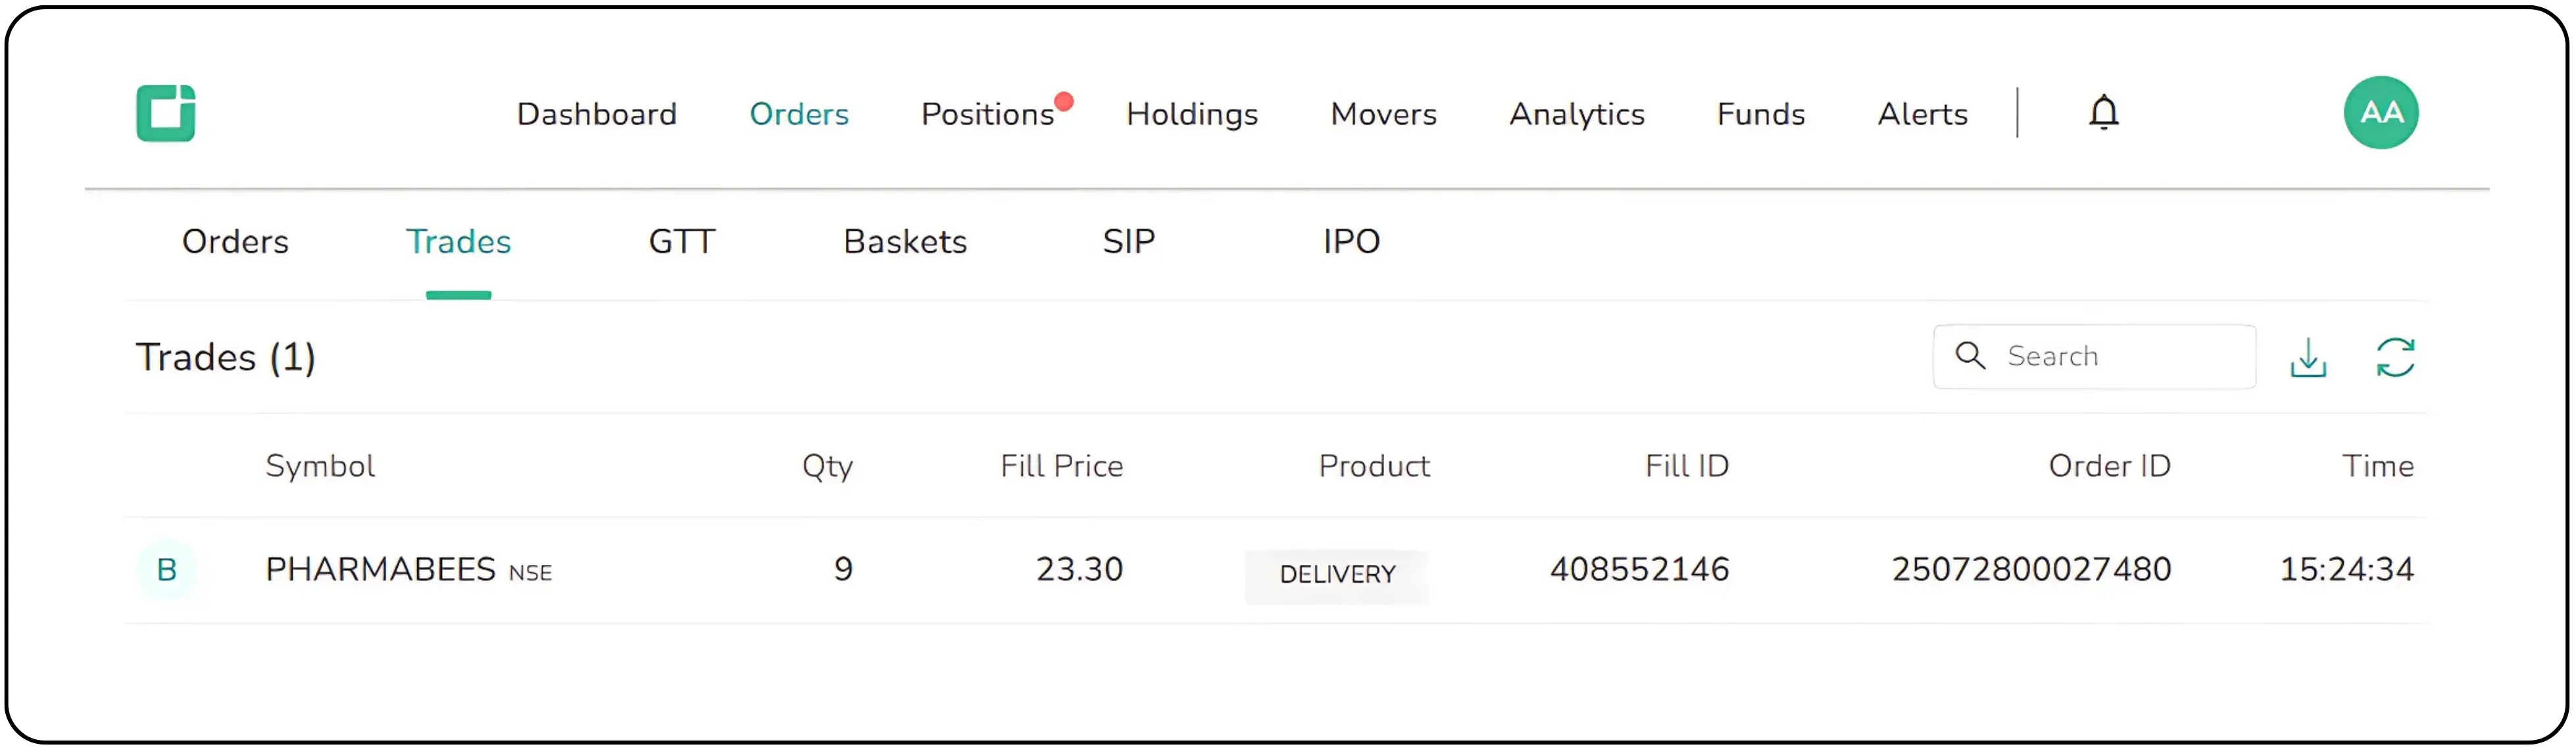Image resolution: width=2576 pixels, height=755 pixels.
Task: Go to Alerts
Action: (1922, 114)
